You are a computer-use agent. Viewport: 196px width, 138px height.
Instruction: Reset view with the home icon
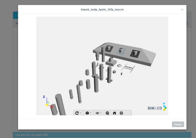point(114,113)
